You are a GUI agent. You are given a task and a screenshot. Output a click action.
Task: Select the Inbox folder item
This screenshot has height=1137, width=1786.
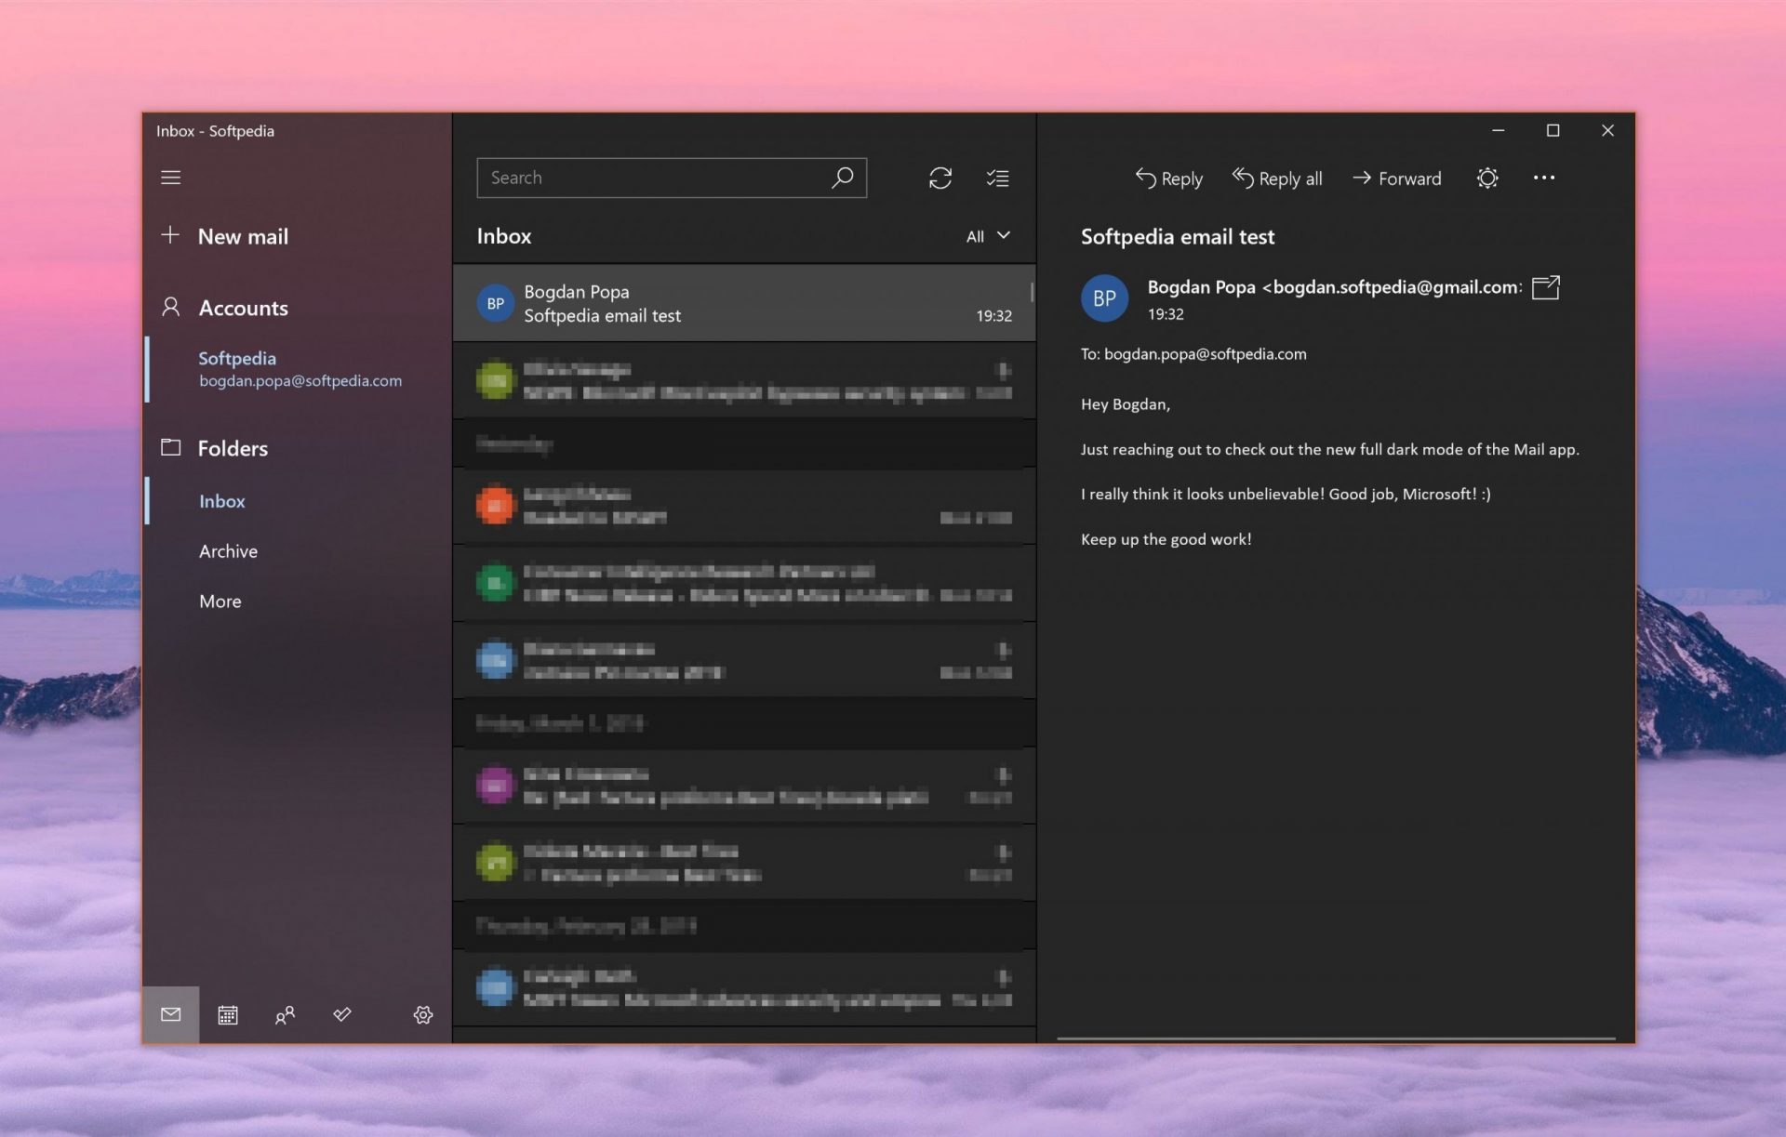[221, 499]
